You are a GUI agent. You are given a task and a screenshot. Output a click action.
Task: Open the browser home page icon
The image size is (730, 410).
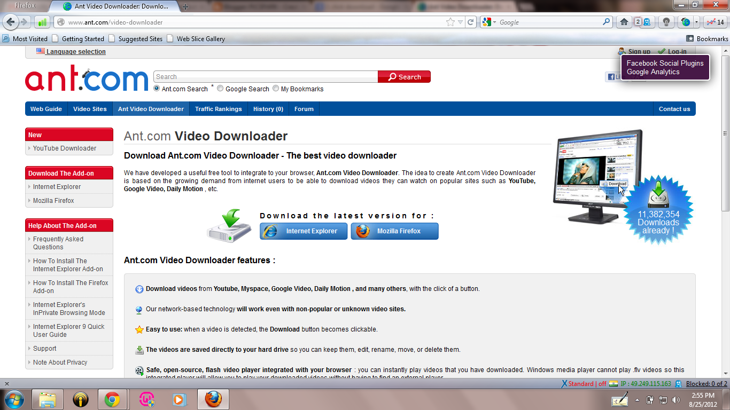624,22
